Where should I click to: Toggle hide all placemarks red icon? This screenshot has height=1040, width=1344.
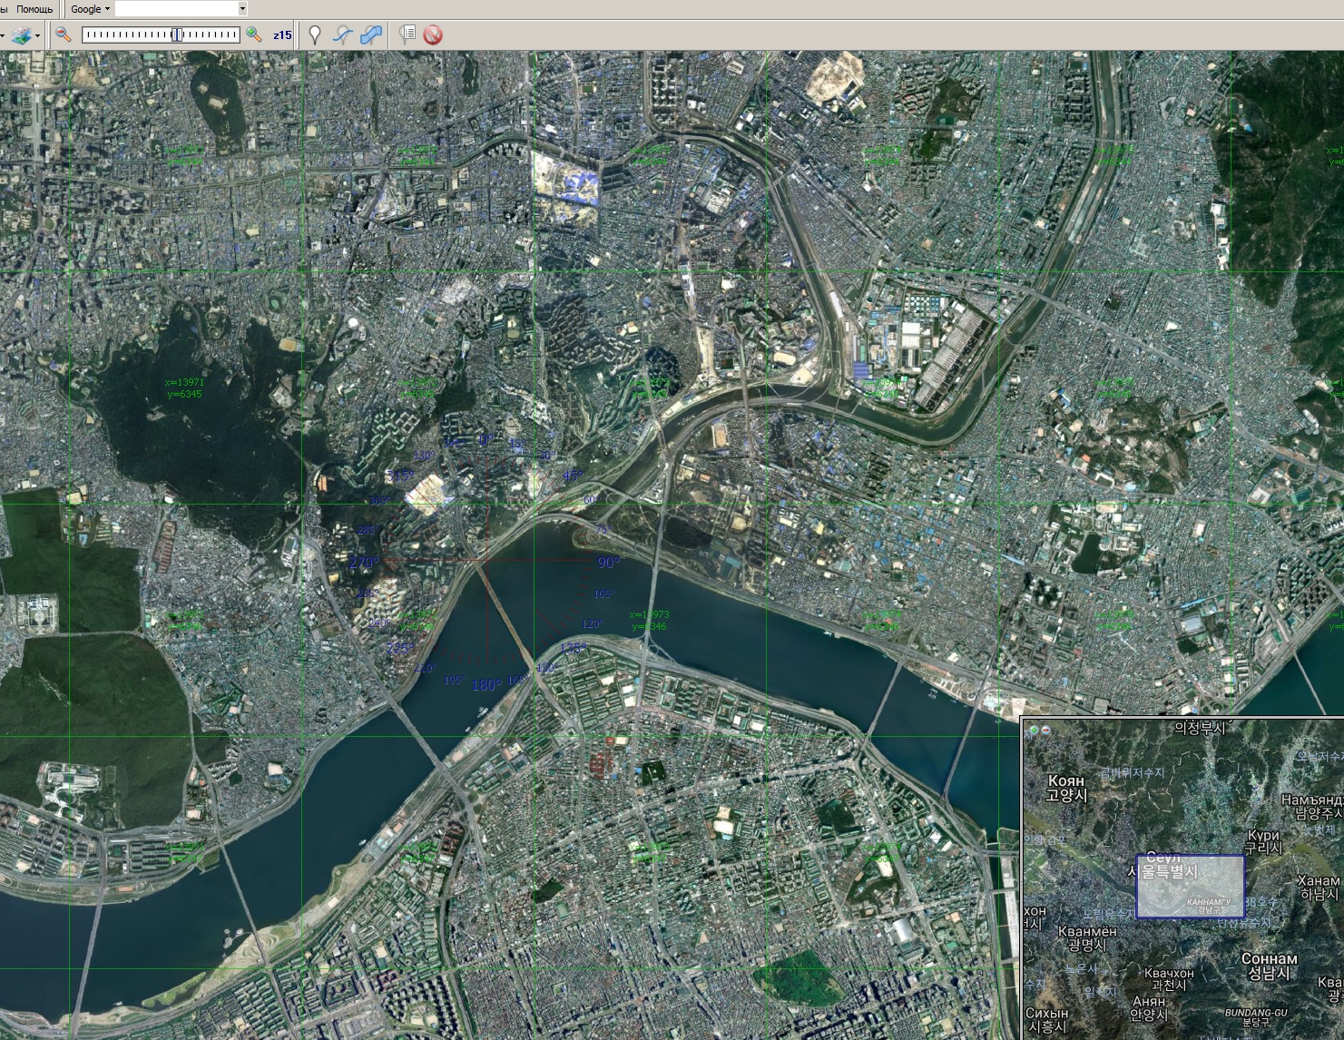433,34
